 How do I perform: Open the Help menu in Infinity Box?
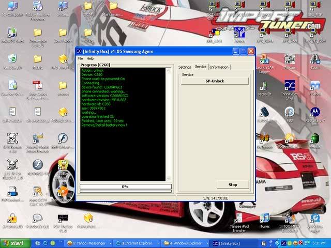click(x=90, y=58)
